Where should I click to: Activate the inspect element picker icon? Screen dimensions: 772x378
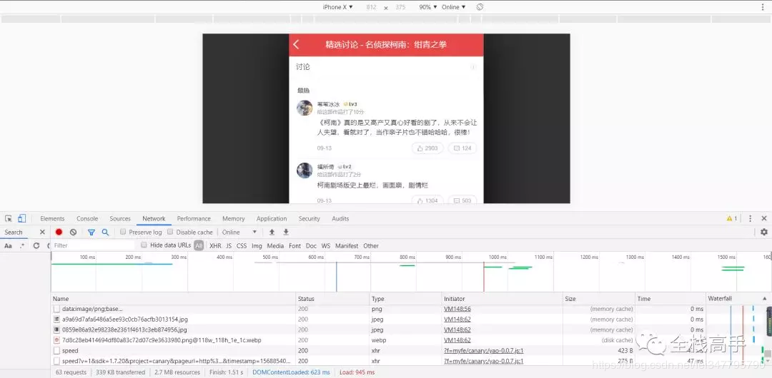click(x=9, y=218)
